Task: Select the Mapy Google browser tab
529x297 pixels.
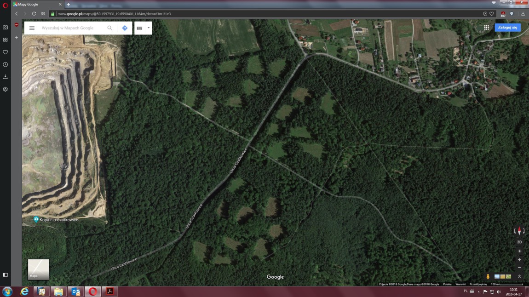Action: coord(34,4)
